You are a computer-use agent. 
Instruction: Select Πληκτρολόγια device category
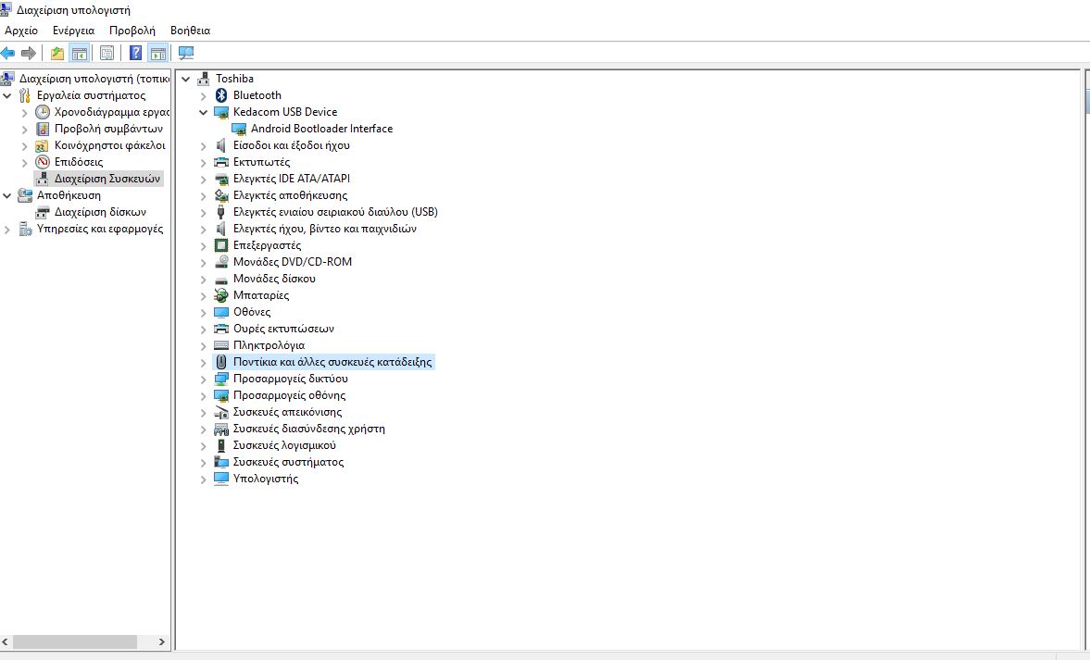(269, 345)
